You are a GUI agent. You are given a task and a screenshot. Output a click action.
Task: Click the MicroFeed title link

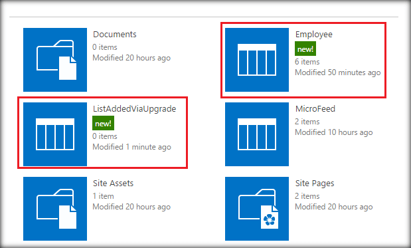[315, 109]
